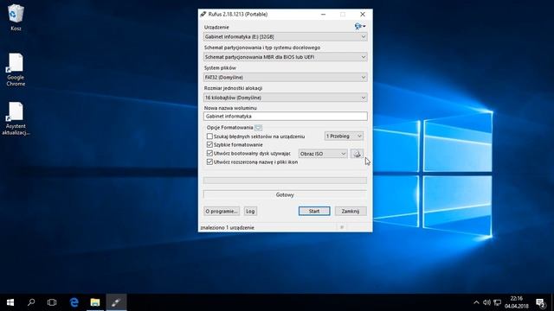554x311 pixels.
Task: Toggle Utwórz bootowalny dysk checkbox
Action: point(209,154)
